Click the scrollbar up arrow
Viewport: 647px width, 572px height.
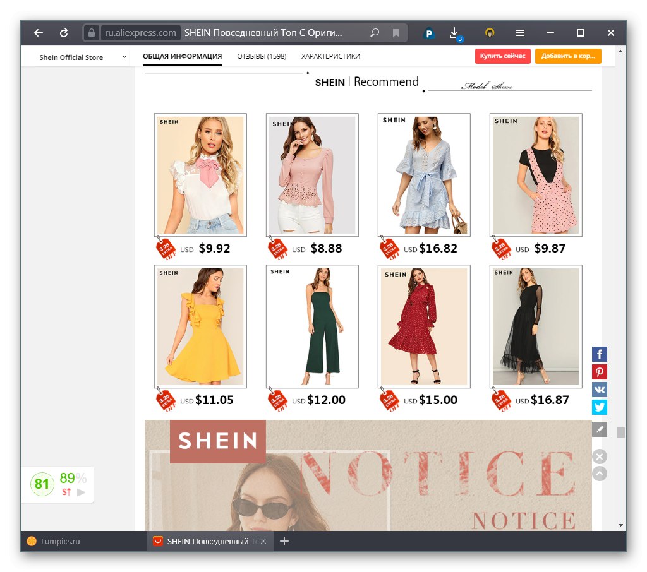620,52
